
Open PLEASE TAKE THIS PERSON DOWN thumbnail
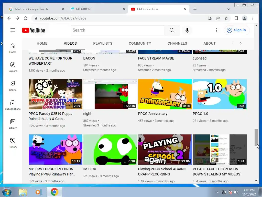tap(220, 150)
